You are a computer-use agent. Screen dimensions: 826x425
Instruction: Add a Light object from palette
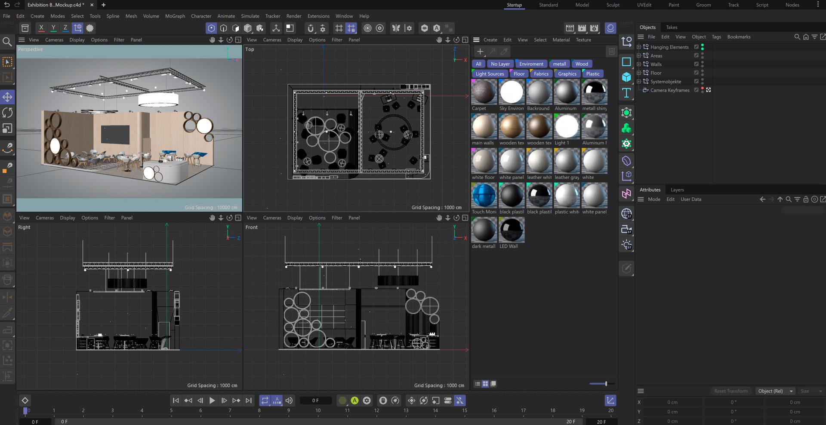pos(626,245)
